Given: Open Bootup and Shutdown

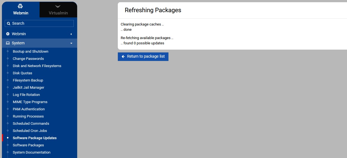Looking at the screenshot, I should tap(30, 52).
